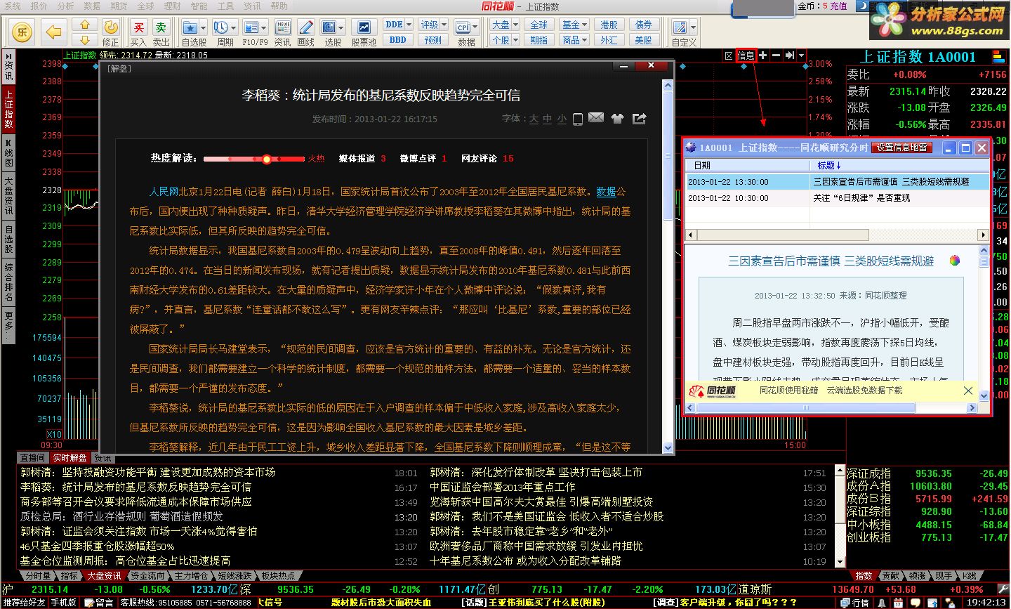Open the 报价 menu
The width and height of the screenshot is (1011, 609).
39,6
